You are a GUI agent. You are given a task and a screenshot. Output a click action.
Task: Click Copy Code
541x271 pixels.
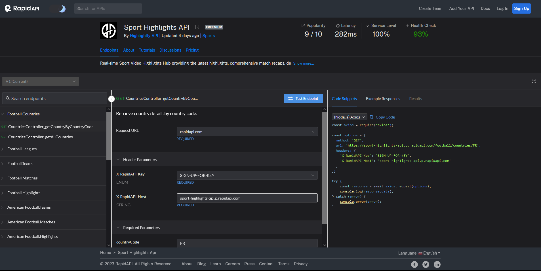(x=382, y=117)
